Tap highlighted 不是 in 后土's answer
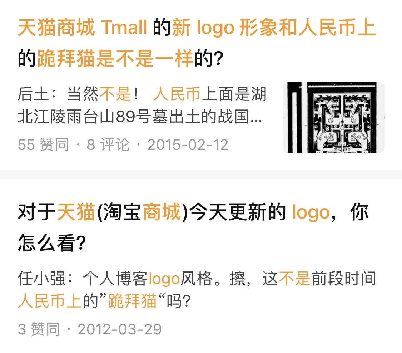This screenshot has width=402, height=353. click(115, 94)
